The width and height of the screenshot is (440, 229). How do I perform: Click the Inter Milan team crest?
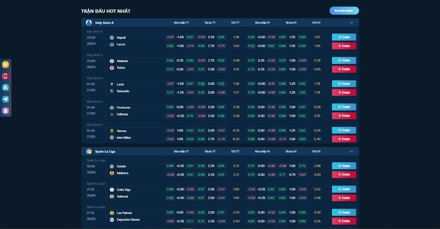click(112, 137)
